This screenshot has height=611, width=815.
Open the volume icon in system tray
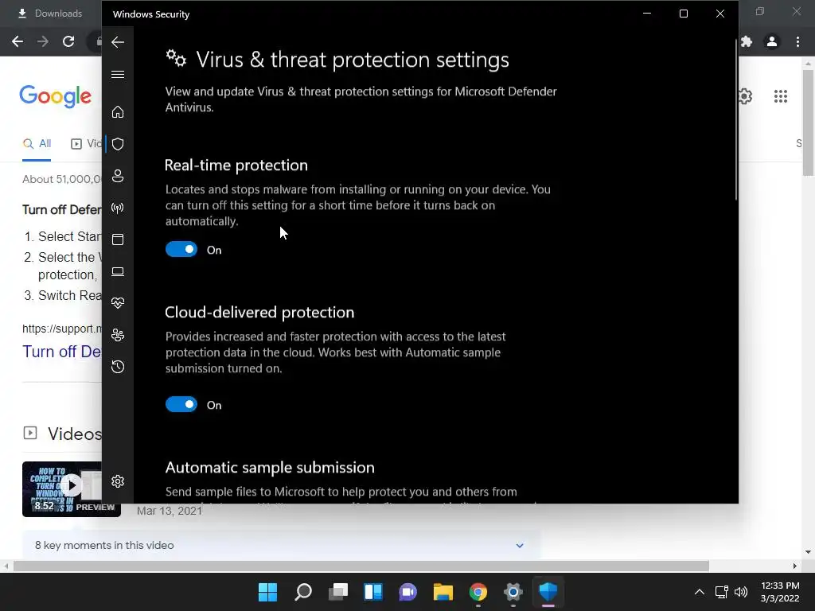click(741, 592)
